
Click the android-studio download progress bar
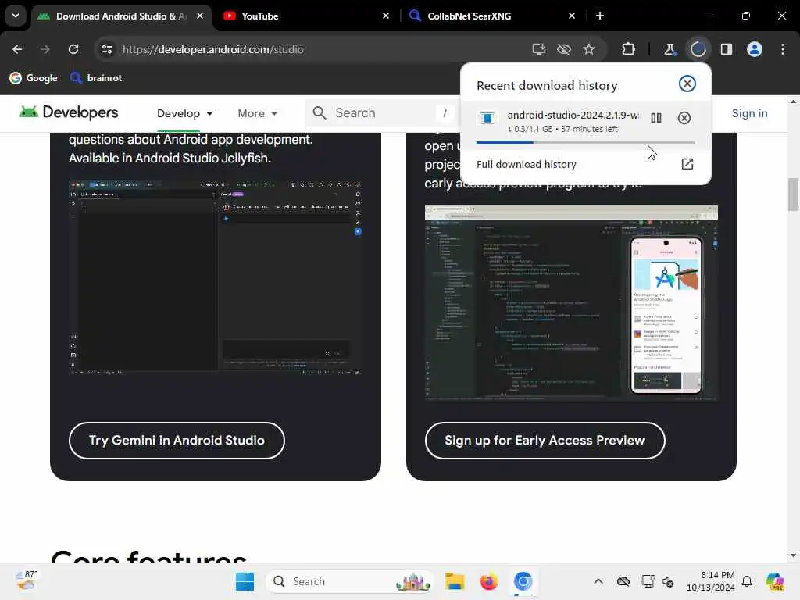pyautogui.click(x=586, y=142)
